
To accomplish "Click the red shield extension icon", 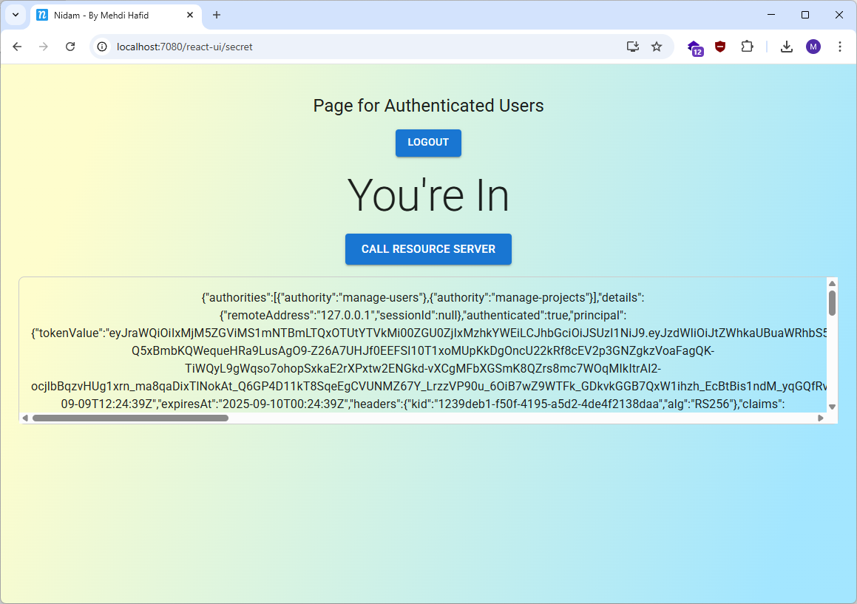I will (720, 47).
